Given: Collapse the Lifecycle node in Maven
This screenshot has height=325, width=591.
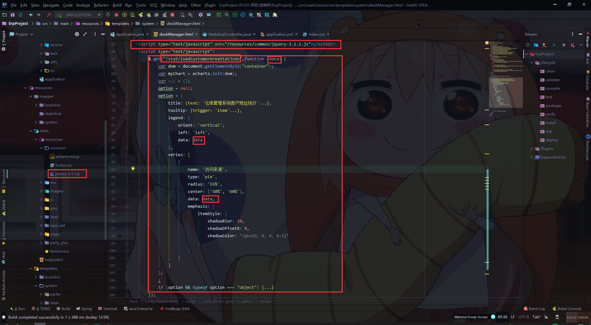Looking at the screenshot, I should point(532,63).
